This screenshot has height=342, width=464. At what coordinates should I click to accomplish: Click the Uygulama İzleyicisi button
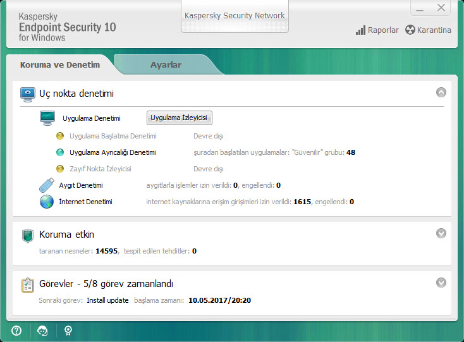180,118
